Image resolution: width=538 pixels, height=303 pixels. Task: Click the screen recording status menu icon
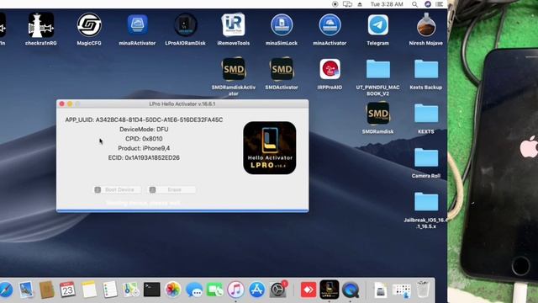(x=335, y=4)
